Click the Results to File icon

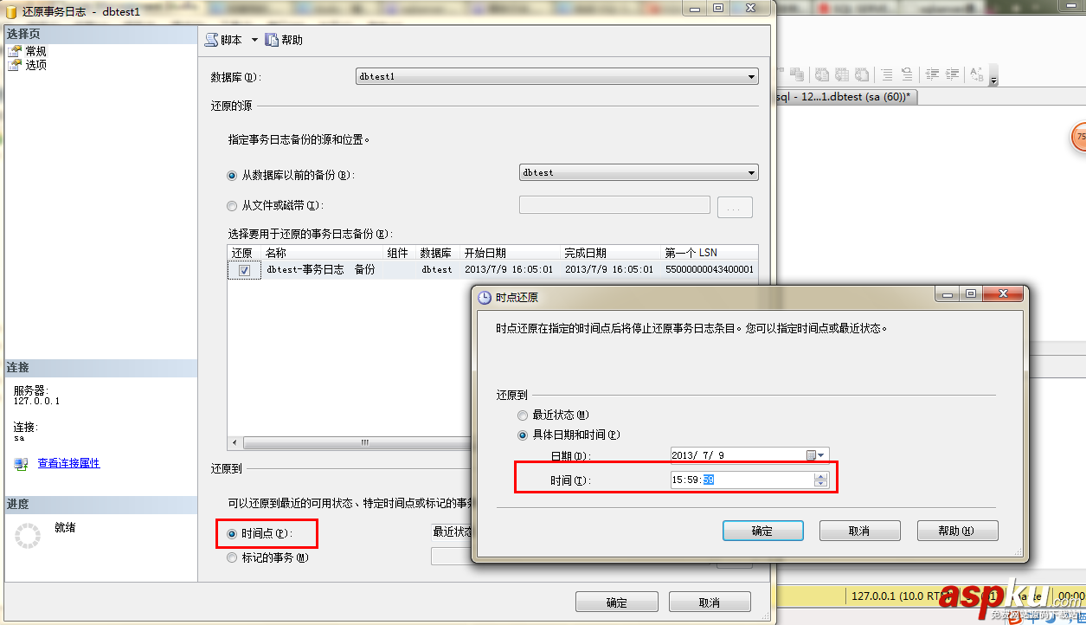click(860, 74)
